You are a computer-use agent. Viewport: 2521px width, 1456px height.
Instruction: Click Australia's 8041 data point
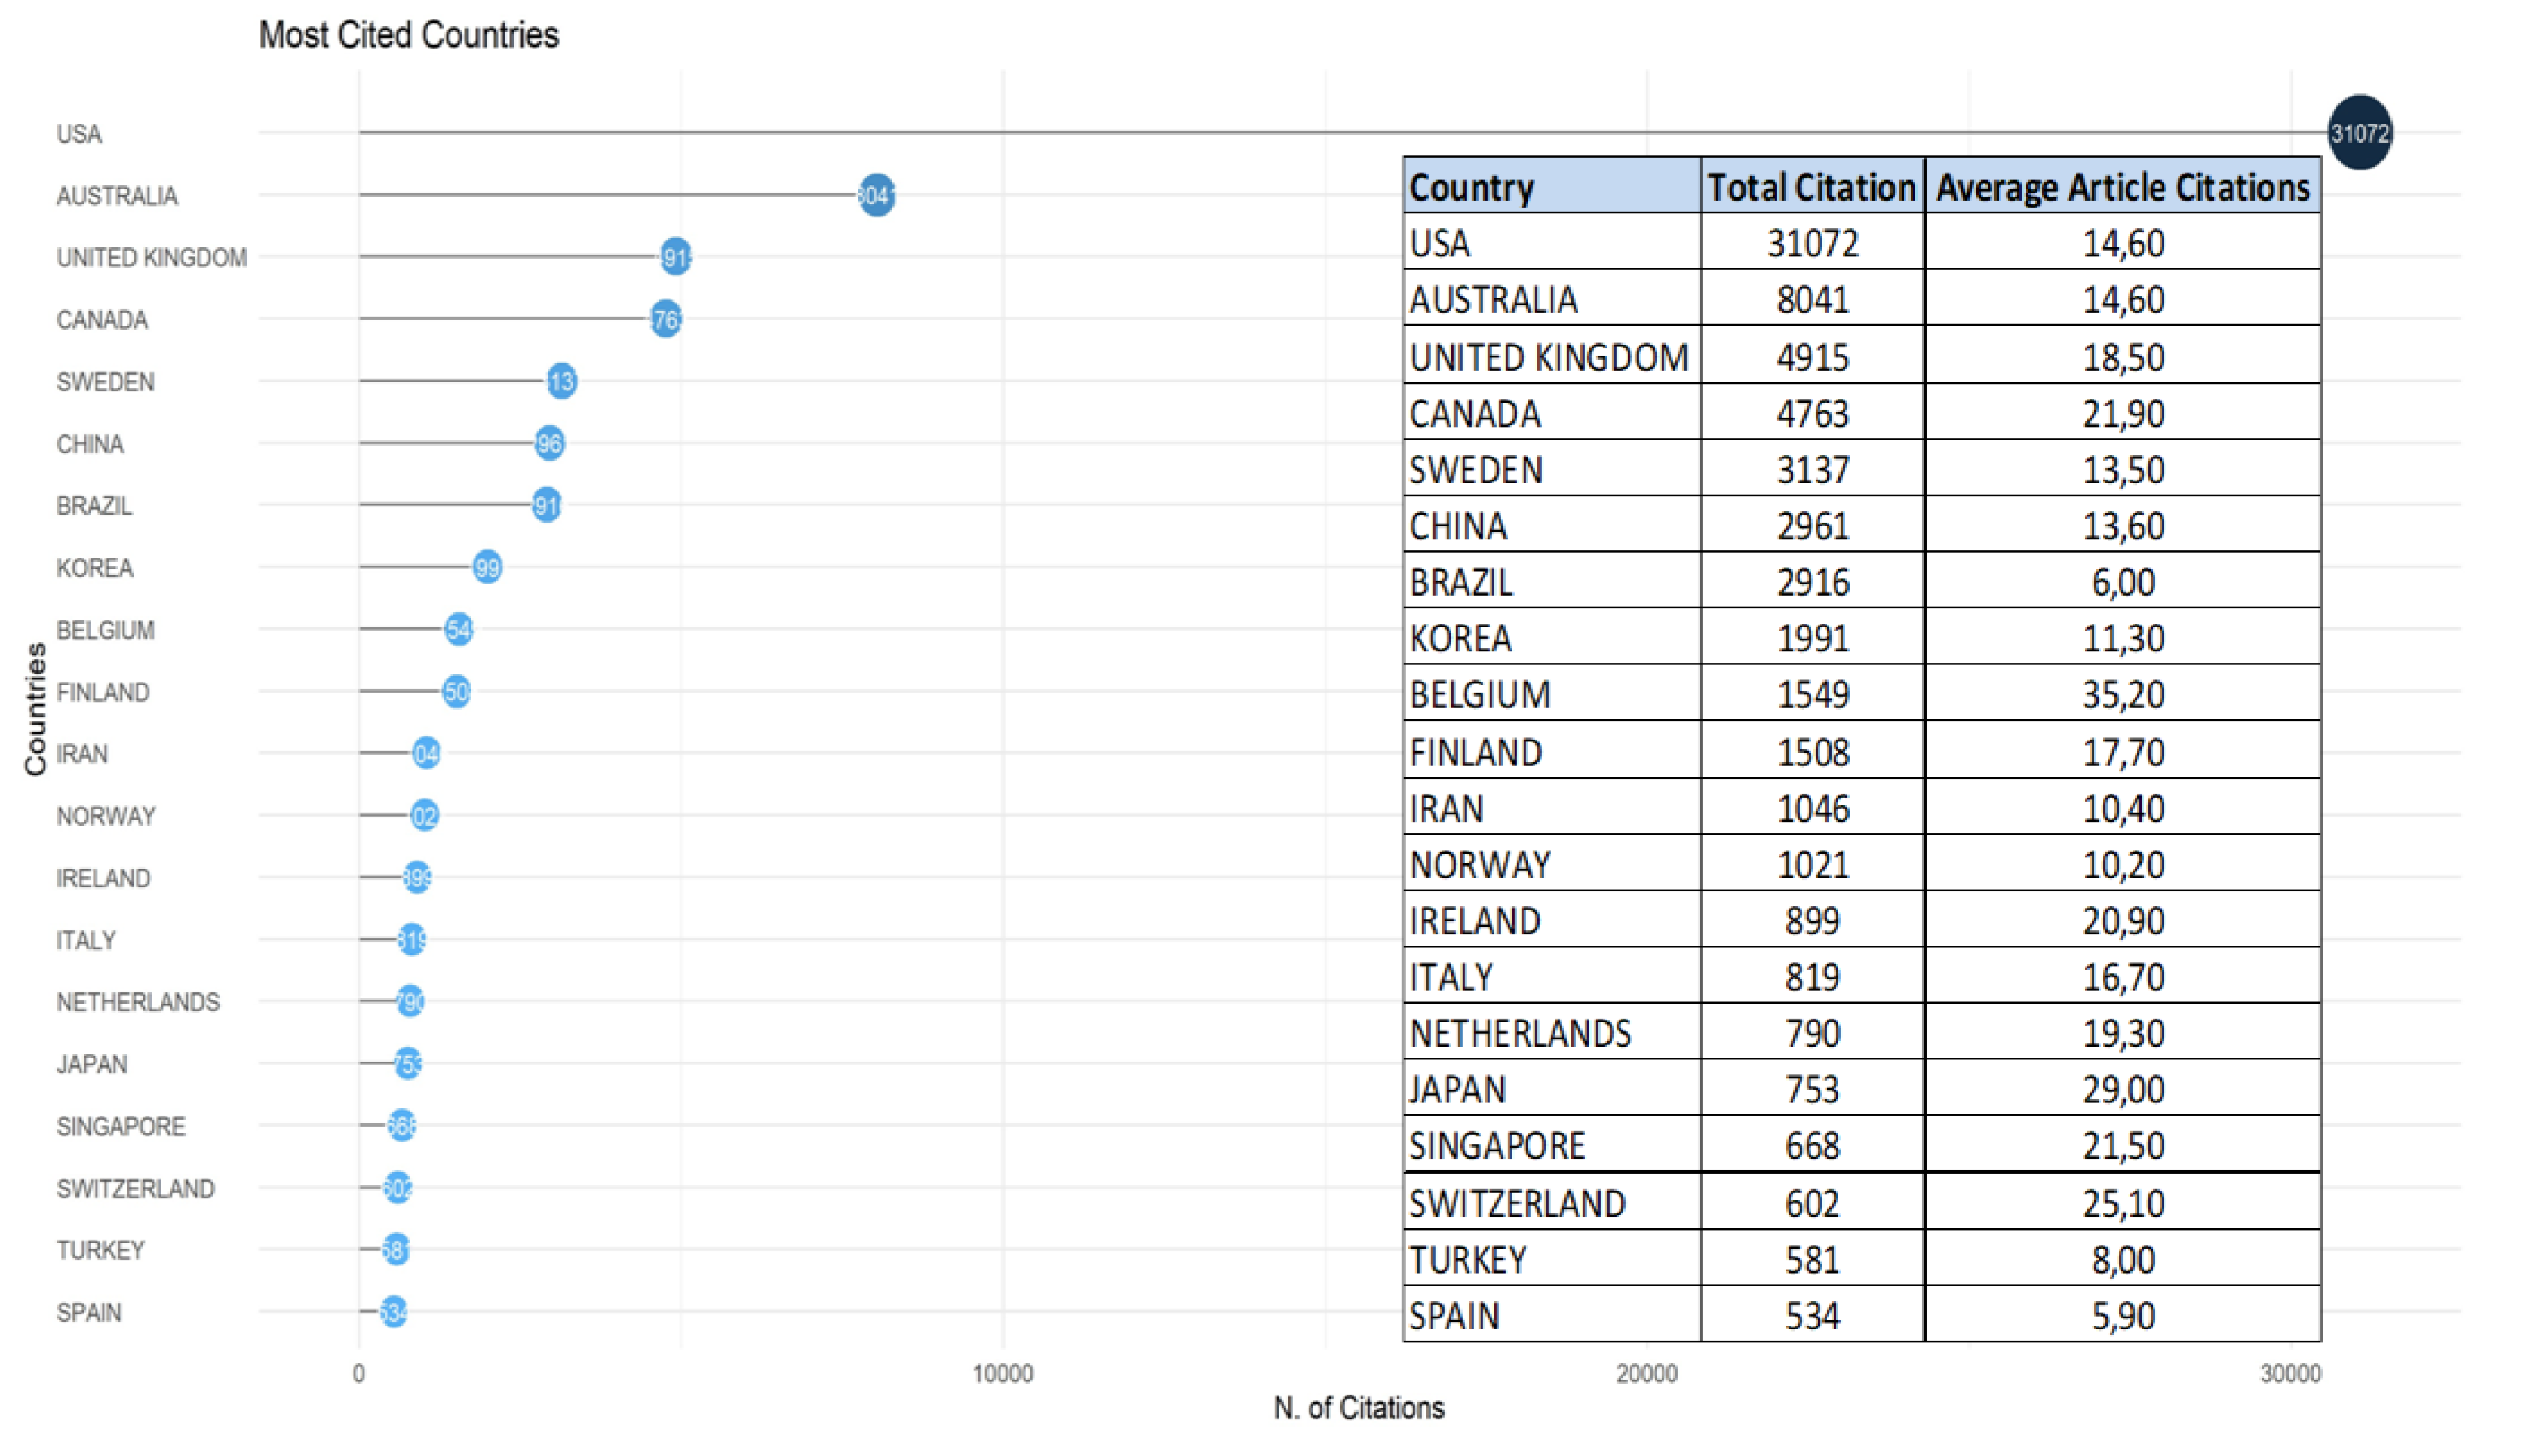877,195
